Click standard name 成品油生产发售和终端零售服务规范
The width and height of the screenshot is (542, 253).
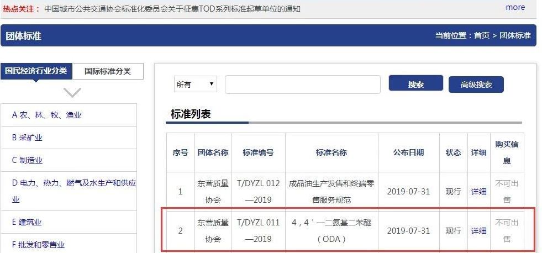click(x=331, y=192)
